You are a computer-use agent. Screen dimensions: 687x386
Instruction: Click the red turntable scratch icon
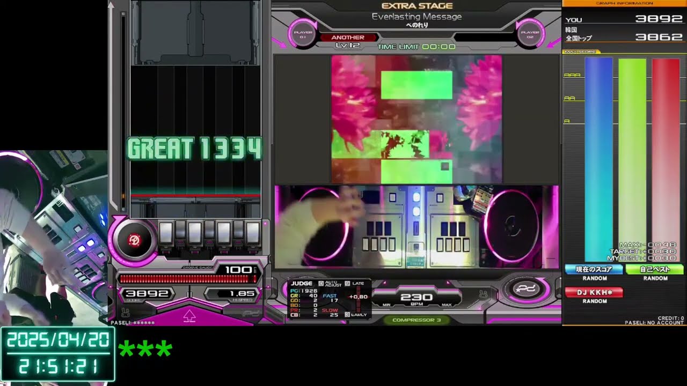pos(134,240)
